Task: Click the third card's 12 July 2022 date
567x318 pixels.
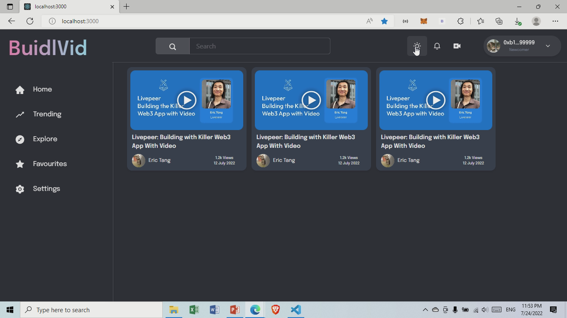Action: coord(473,163)
